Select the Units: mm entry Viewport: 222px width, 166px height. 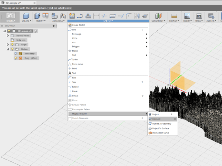[21, 40]
